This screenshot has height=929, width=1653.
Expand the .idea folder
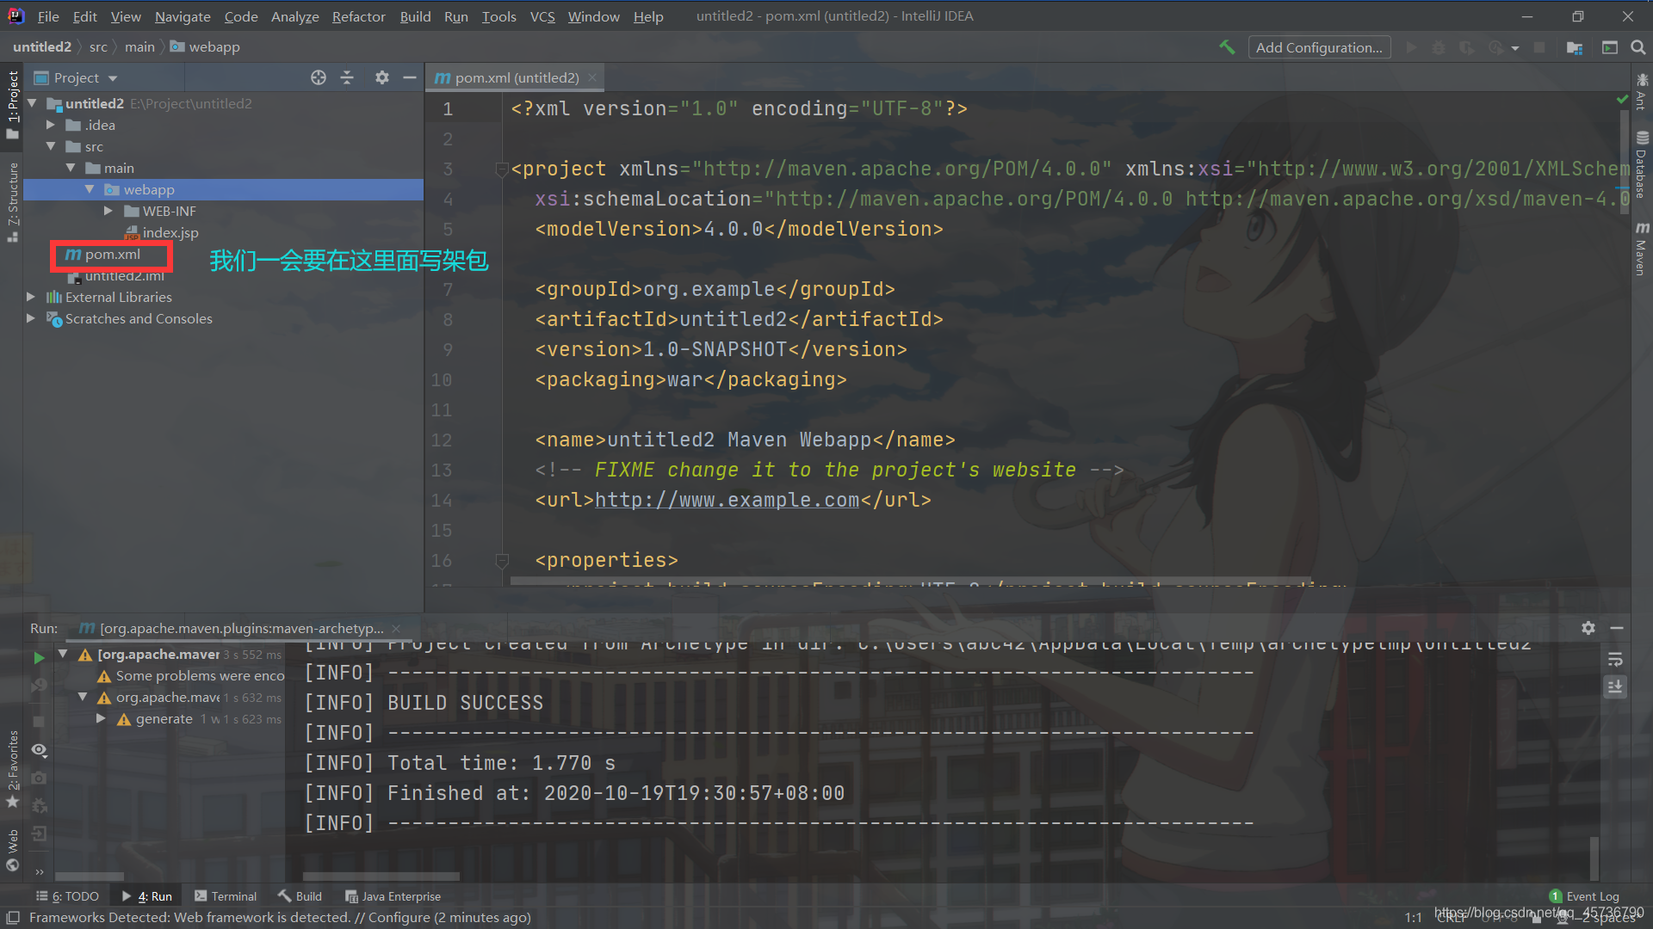tap(51, 125)
